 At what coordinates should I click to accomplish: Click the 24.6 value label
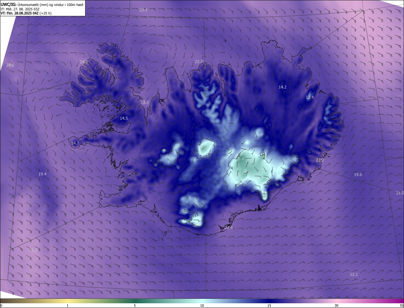coord(10,65)
